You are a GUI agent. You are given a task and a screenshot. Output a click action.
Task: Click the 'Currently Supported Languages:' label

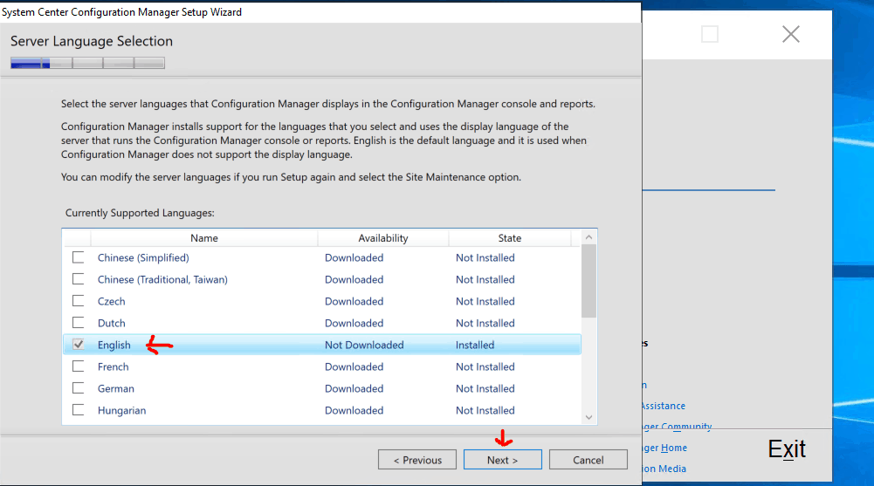coord(140,213)
